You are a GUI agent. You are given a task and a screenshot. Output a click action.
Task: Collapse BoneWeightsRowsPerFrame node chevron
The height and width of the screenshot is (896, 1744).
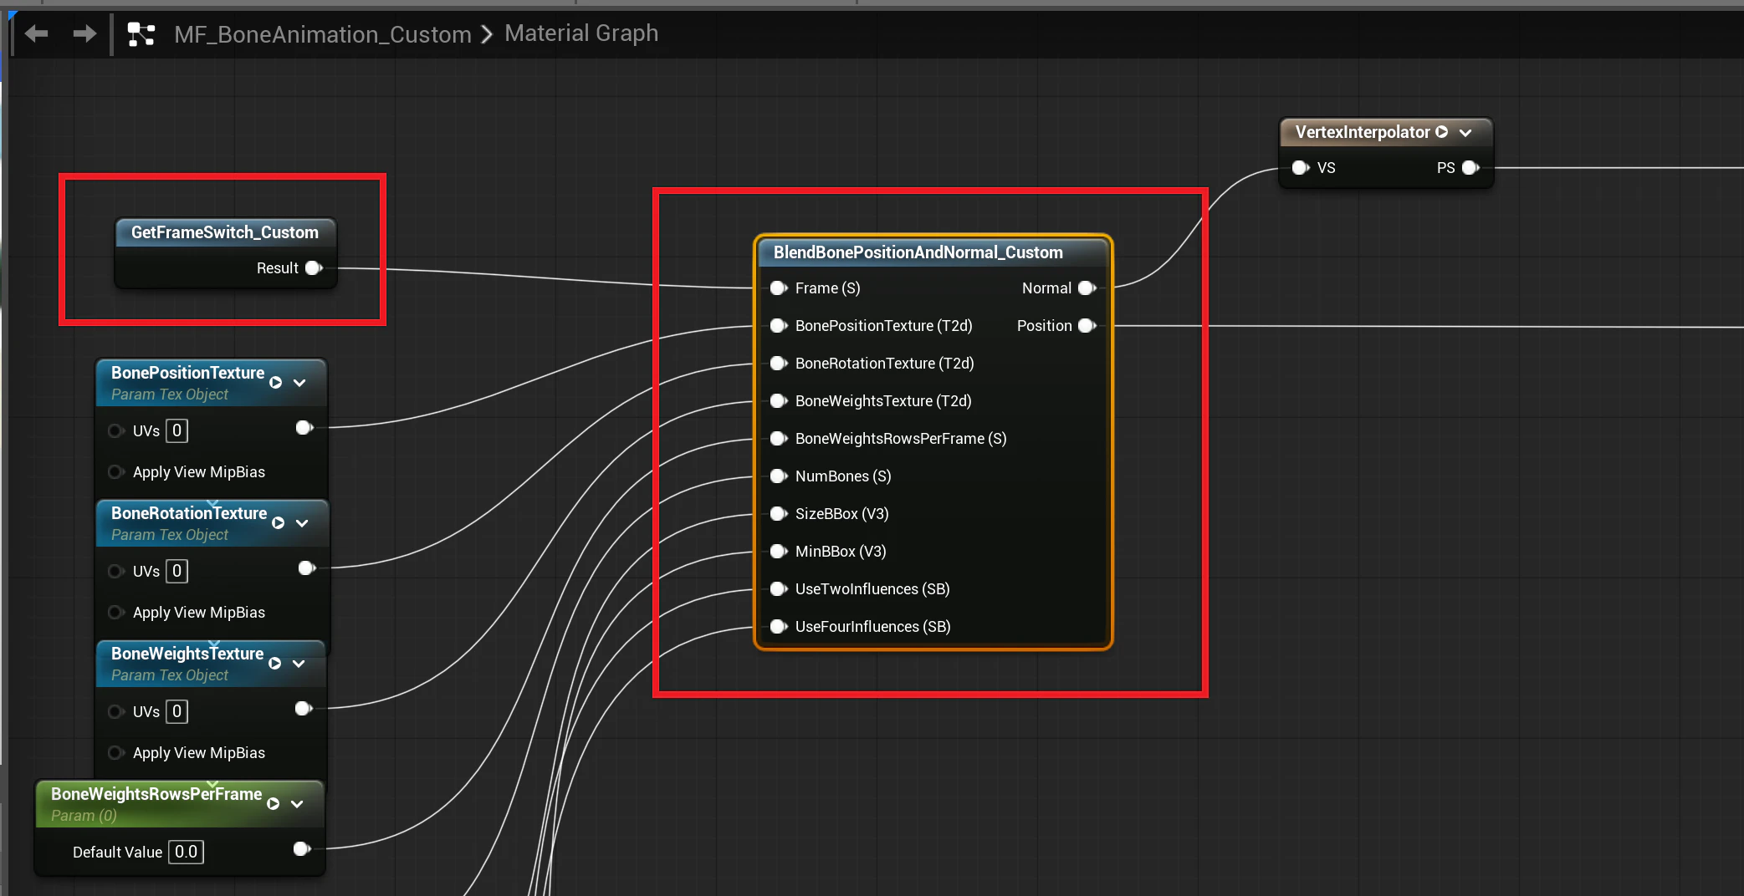(297, 804)
